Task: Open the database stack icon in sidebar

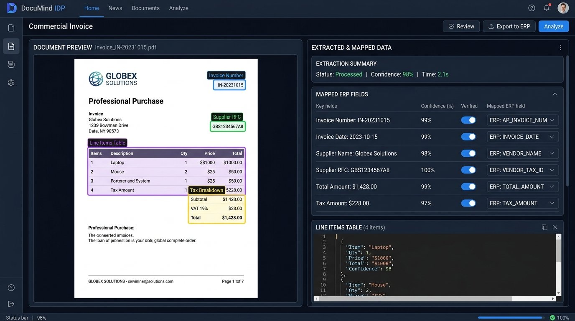Action: (x=11, y=64)
